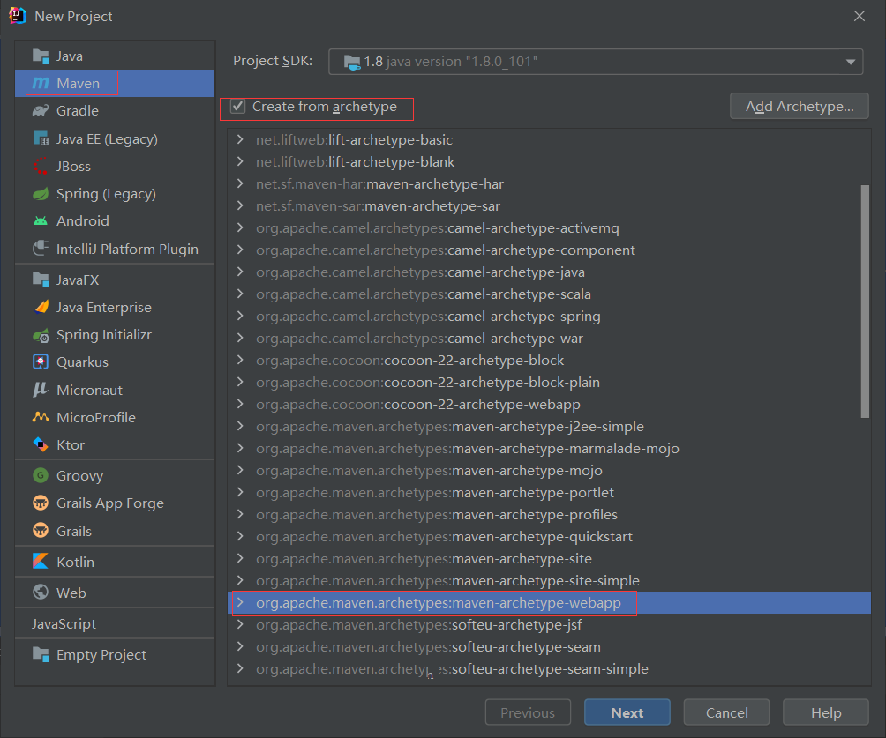Select the Java folder icon in sidebar

41,56
